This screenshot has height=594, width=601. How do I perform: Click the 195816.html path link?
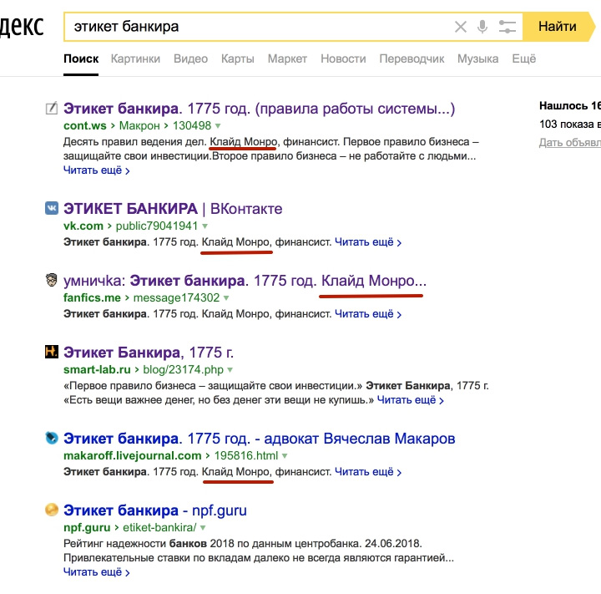[x=246, y=455]
